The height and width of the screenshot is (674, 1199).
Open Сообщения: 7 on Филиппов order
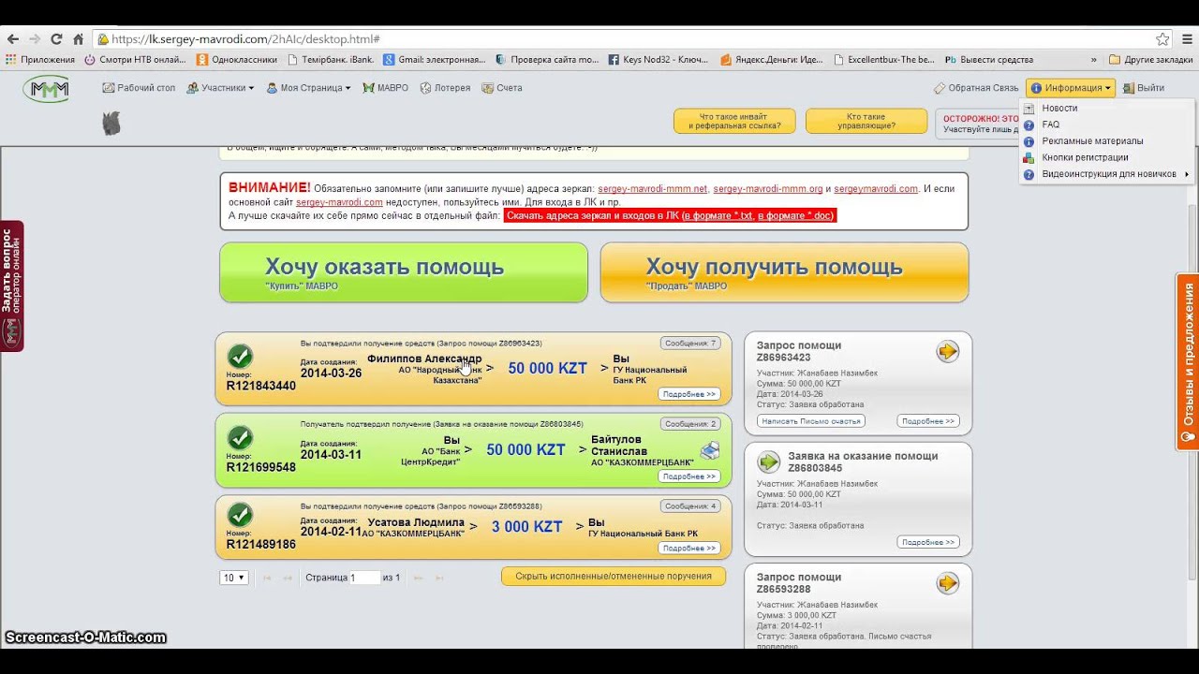[x=690, y=344]
